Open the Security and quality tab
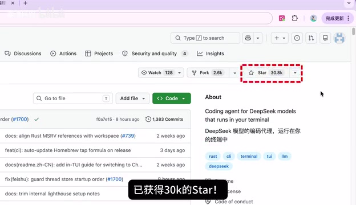Viewport: 356px width, 205px height. coord(155,54)
